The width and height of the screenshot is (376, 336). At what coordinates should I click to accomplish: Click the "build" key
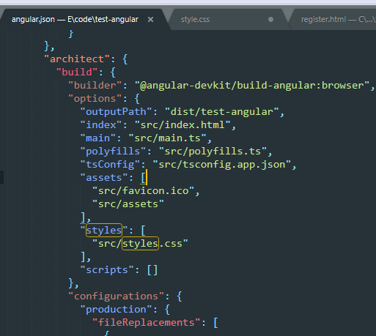[77, 72]
